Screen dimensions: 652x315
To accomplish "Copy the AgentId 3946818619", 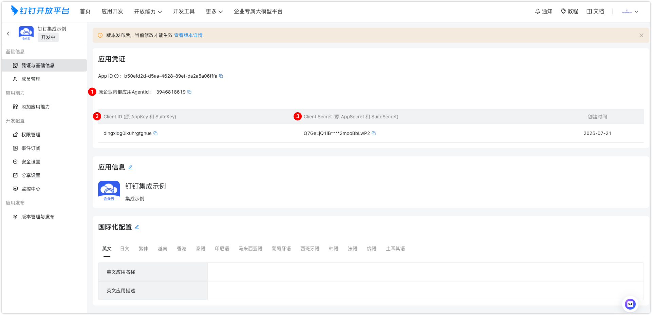I will pos(189,92).
